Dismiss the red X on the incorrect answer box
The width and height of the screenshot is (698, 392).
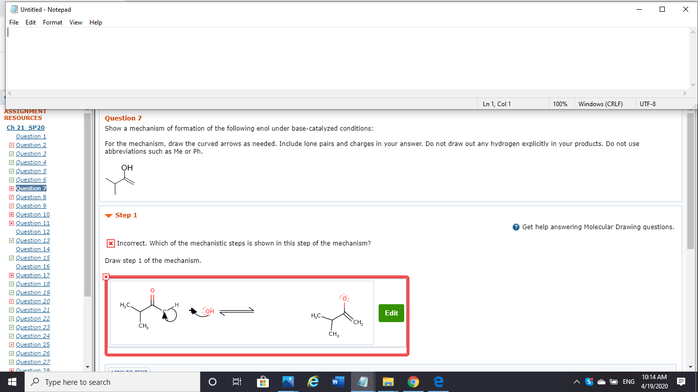click(106, 277)
